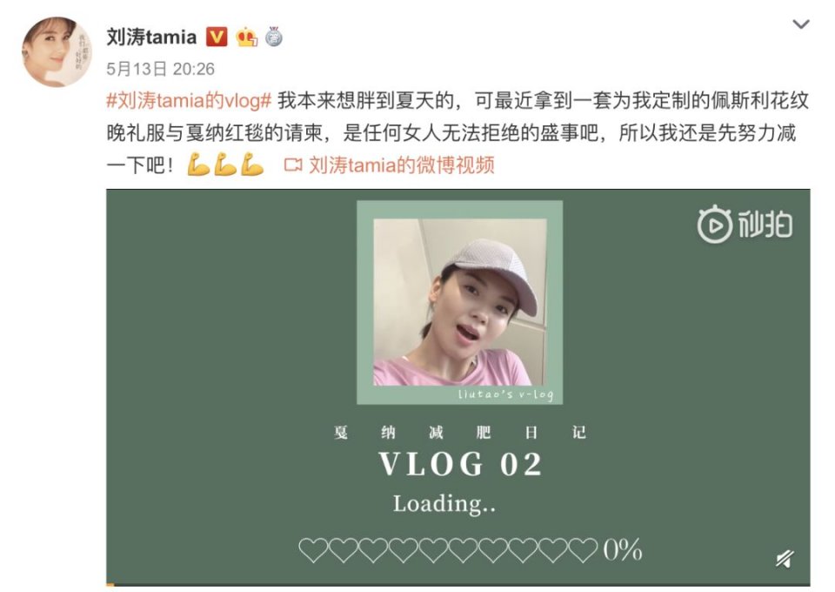
Task: Click the post timestamp 5月13日 20:26
Action: (160, 69)
